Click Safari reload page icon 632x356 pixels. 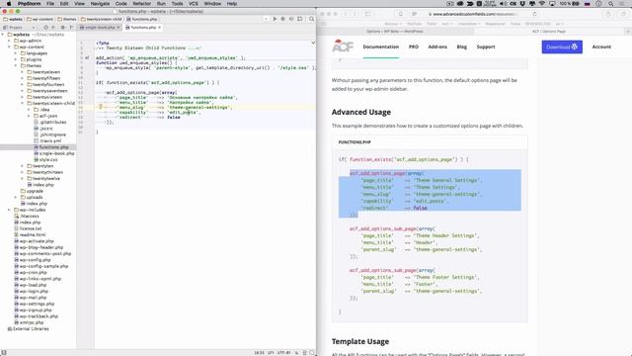click(x=535, y=14)
